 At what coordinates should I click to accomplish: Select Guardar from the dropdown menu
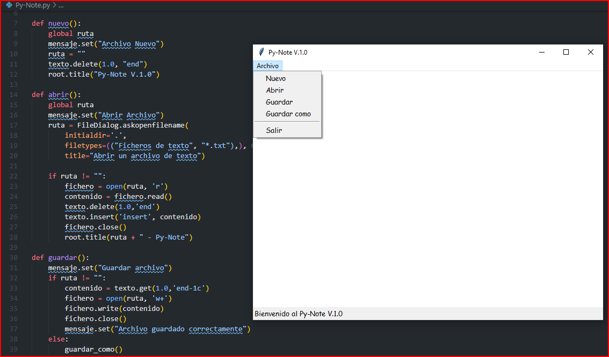279,102
